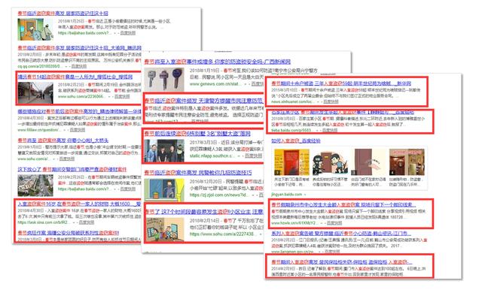
Task: Open the 入室盗窃案件16次 result title
Action: pyautogui.click(x=79, y=204)
